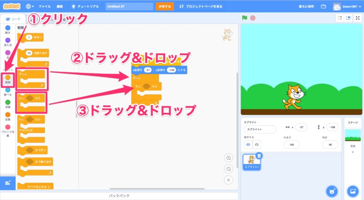Hide the sprite with the crossed-eye icon

coord(257,144)
